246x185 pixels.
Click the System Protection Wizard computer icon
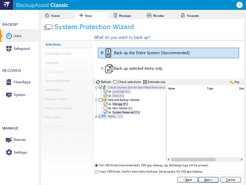pyautogui.click(x=48, y=27)
